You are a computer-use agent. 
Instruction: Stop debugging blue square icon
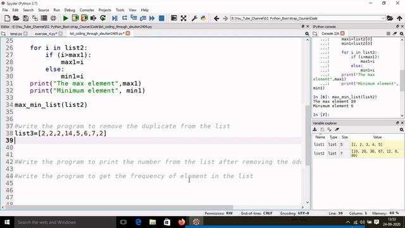click(x=161, y=18)
